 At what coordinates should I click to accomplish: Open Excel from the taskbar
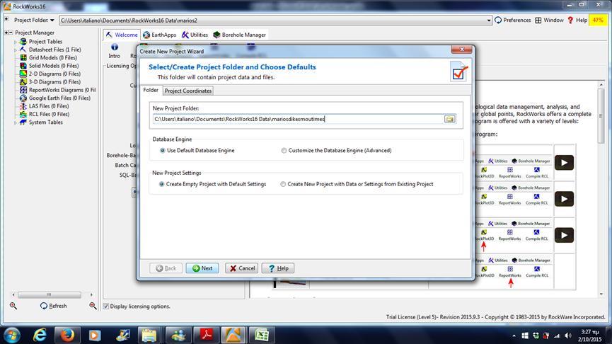(x=262, y=335)
